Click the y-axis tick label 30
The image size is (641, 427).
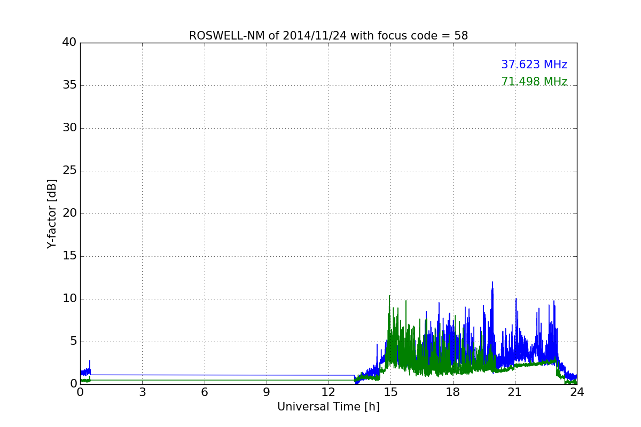69,128
